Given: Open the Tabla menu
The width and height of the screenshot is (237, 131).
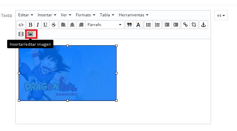Looking at the screenshot, I should pos(107,15).
